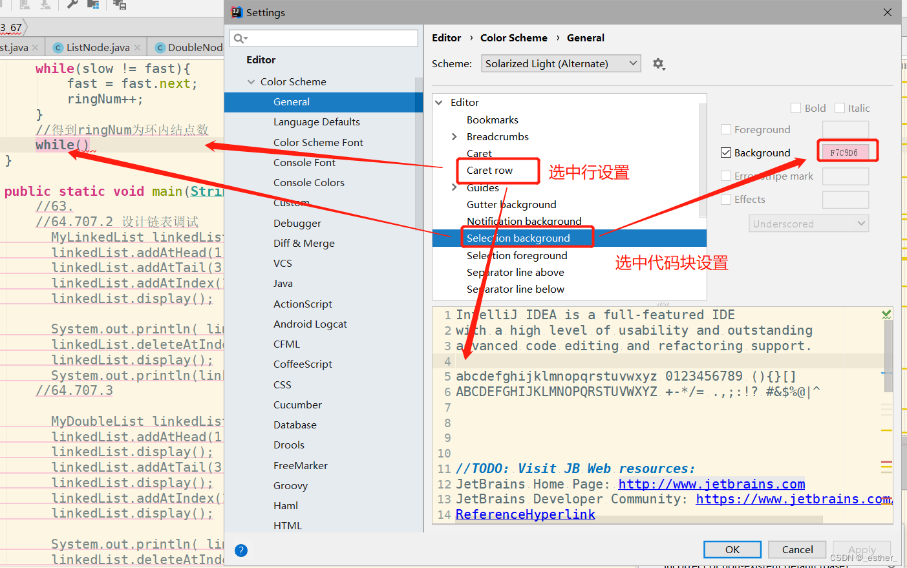907x568 pixels.
Task: Collapse the Color Scheme tree node
Action: point(251,82)
